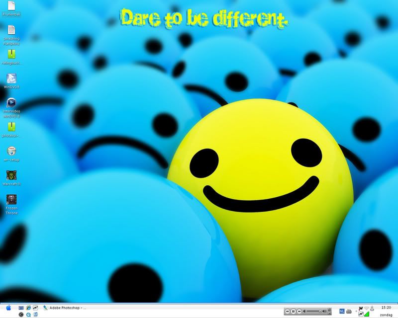Launch the Warcraft III shortcut
This screenshot has width=398, height=318.
[x=11, y=178]
